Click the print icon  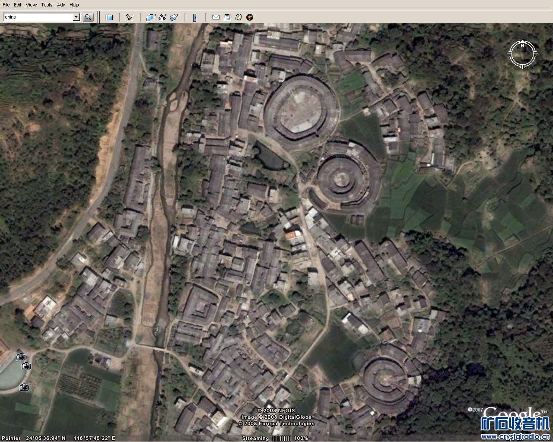[x=227, y=17]
